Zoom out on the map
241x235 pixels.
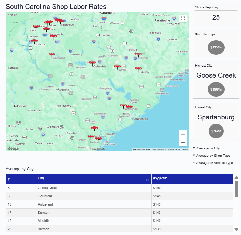(183, 142)
